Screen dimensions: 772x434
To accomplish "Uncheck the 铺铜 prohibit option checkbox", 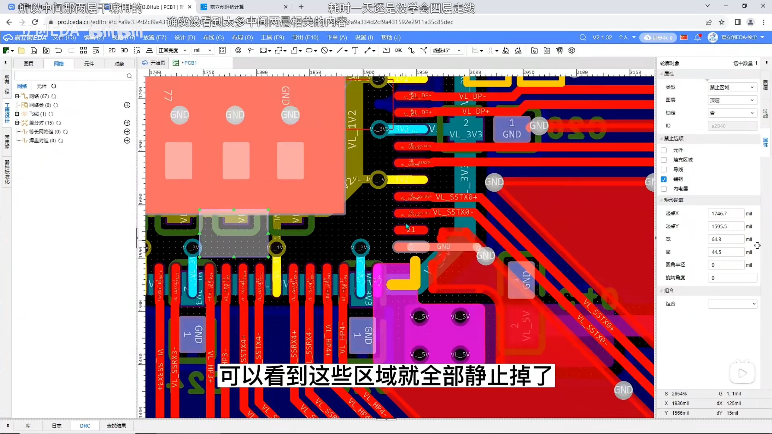I will tap(664, 179).
